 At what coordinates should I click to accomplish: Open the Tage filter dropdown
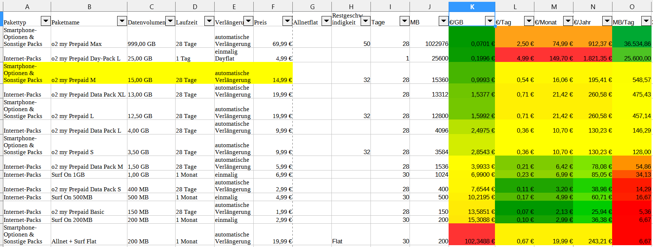tap(404, 21)
